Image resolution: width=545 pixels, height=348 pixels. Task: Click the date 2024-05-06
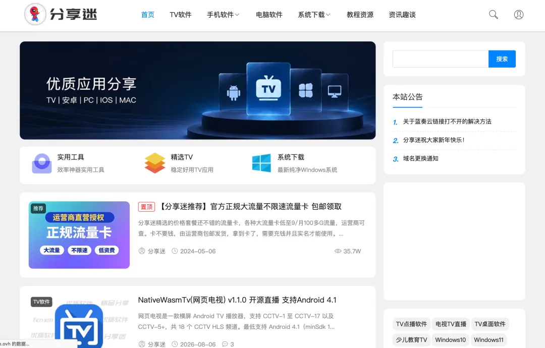point(198,251)
